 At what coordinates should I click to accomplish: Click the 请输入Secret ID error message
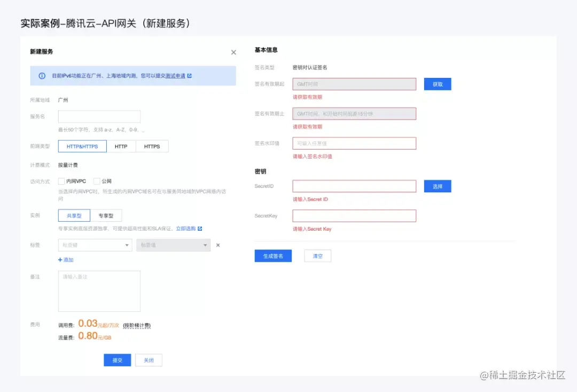[x=310, y=199]
